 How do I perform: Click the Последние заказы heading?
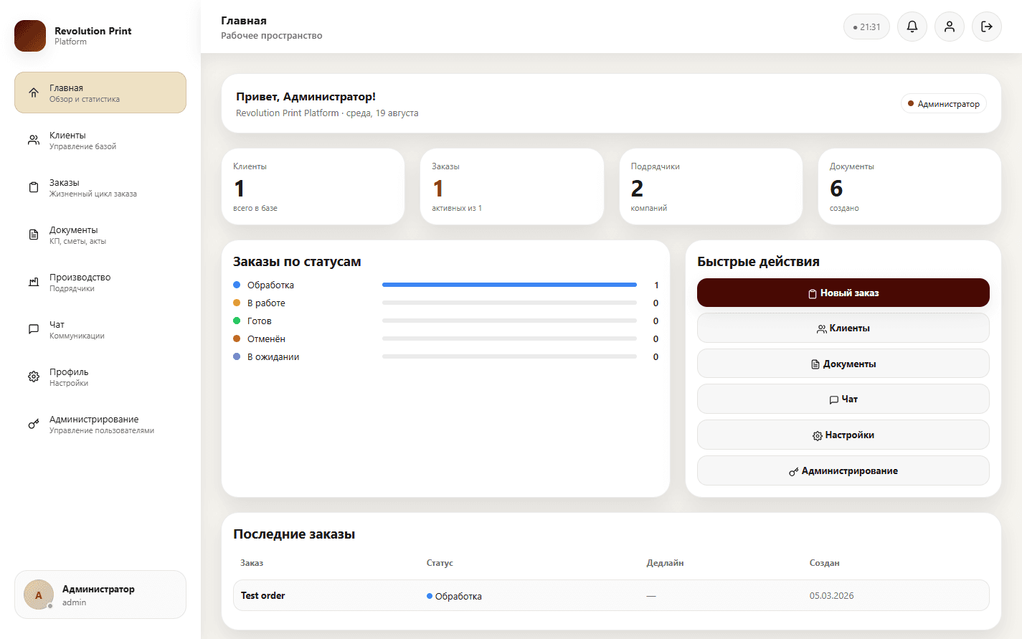294,534
